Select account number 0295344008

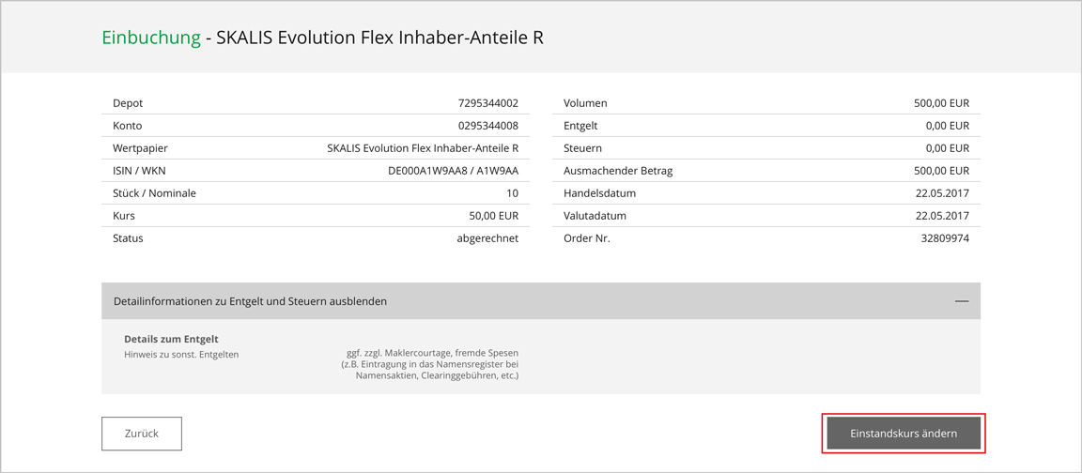click(487, 126)
